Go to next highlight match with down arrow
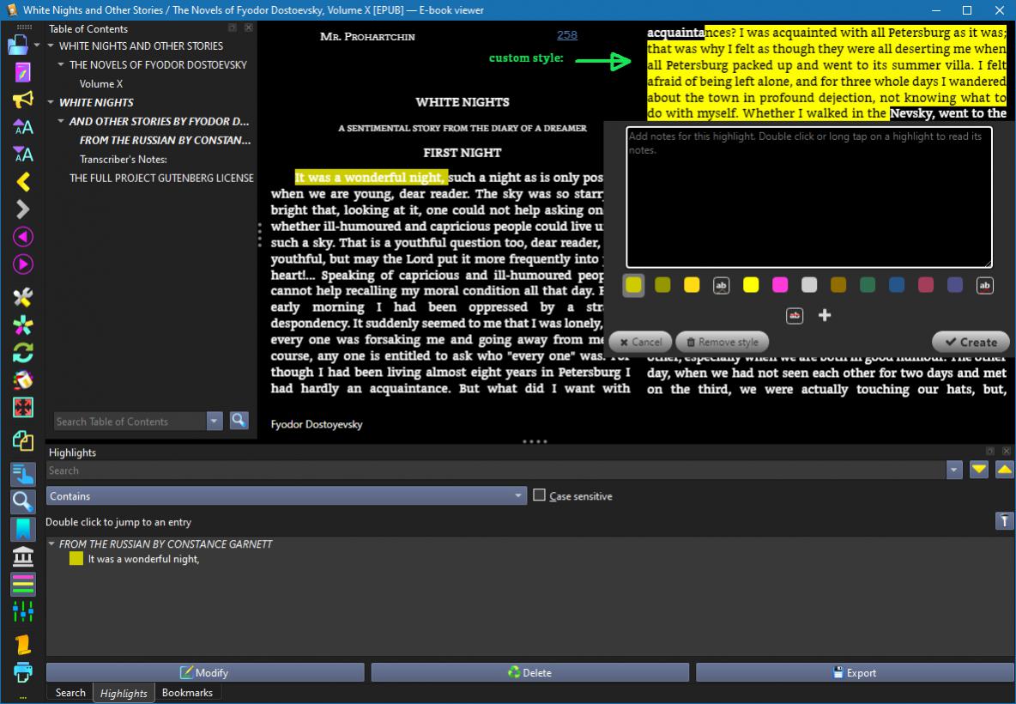This screenshot has width=1016, height=704. coord(978,470)
